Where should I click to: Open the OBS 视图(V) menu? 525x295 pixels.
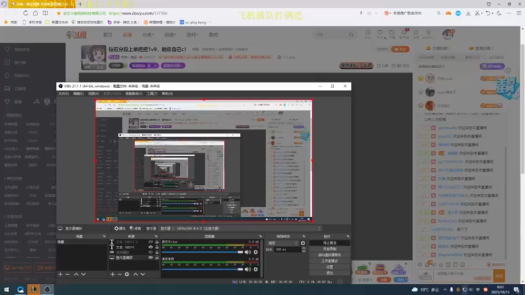click(93, 94)
